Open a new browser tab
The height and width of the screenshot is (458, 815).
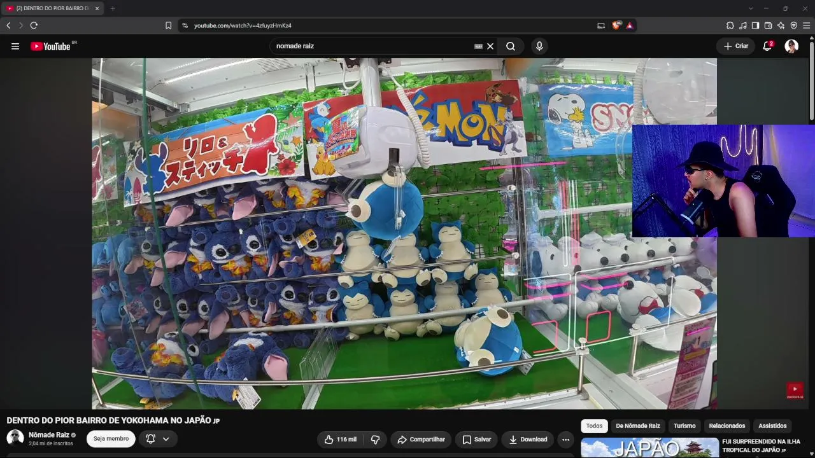(x=113, y=8)
